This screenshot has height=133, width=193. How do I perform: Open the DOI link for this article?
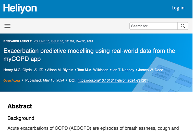point(113,81)
